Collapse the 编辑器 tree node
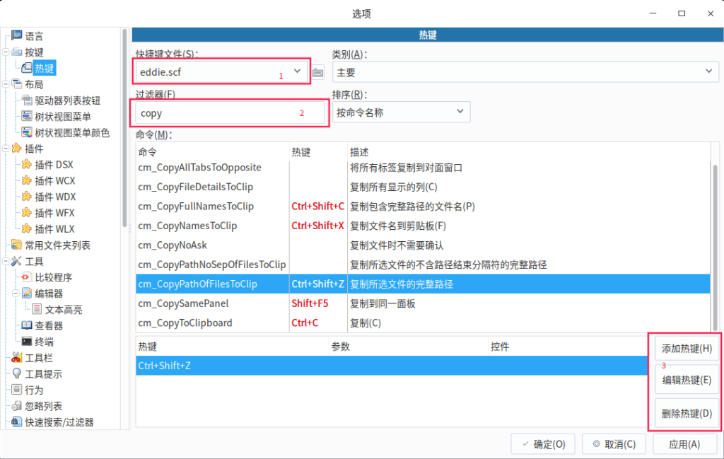 point(16,293)
